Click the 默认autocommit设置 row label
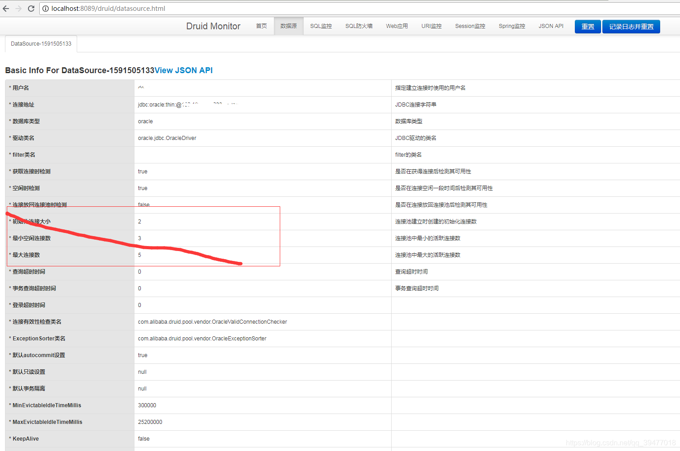This screenshot has width=680, height=451. pyautogui.click(x=39, y=355)
